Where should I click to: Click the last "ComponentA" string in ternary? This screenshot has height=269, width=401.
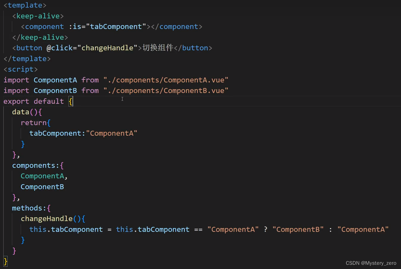click(x=363, y=230)
